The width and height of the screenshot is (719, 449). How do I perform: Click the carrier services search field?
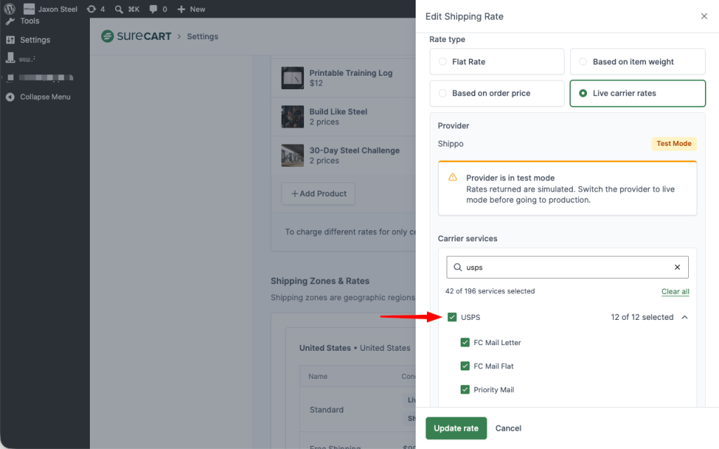567,267
